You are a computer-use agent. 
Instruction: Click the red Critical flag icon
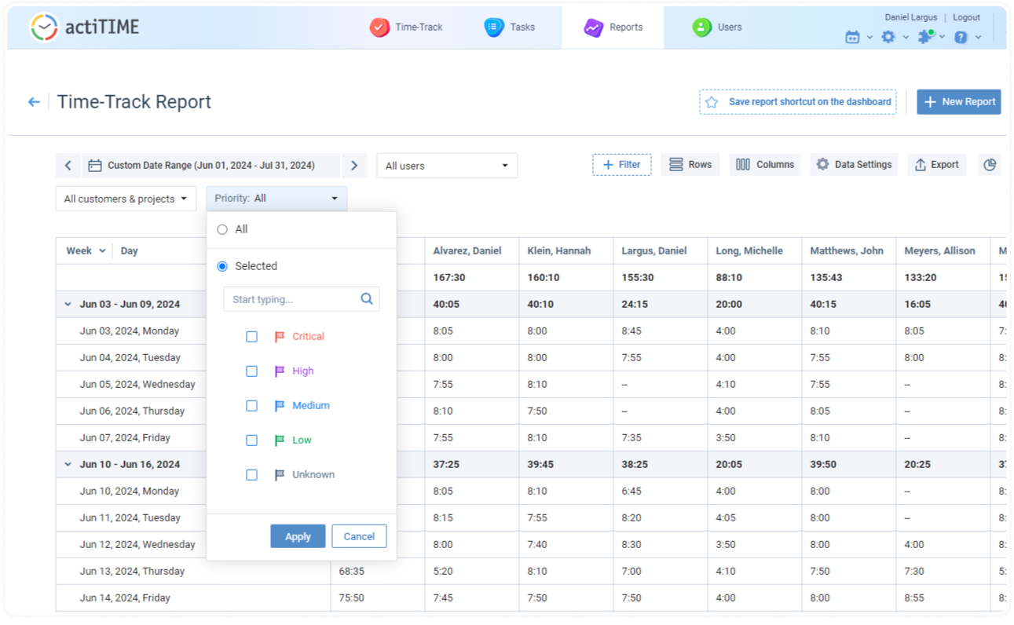[x=280, y=337]
